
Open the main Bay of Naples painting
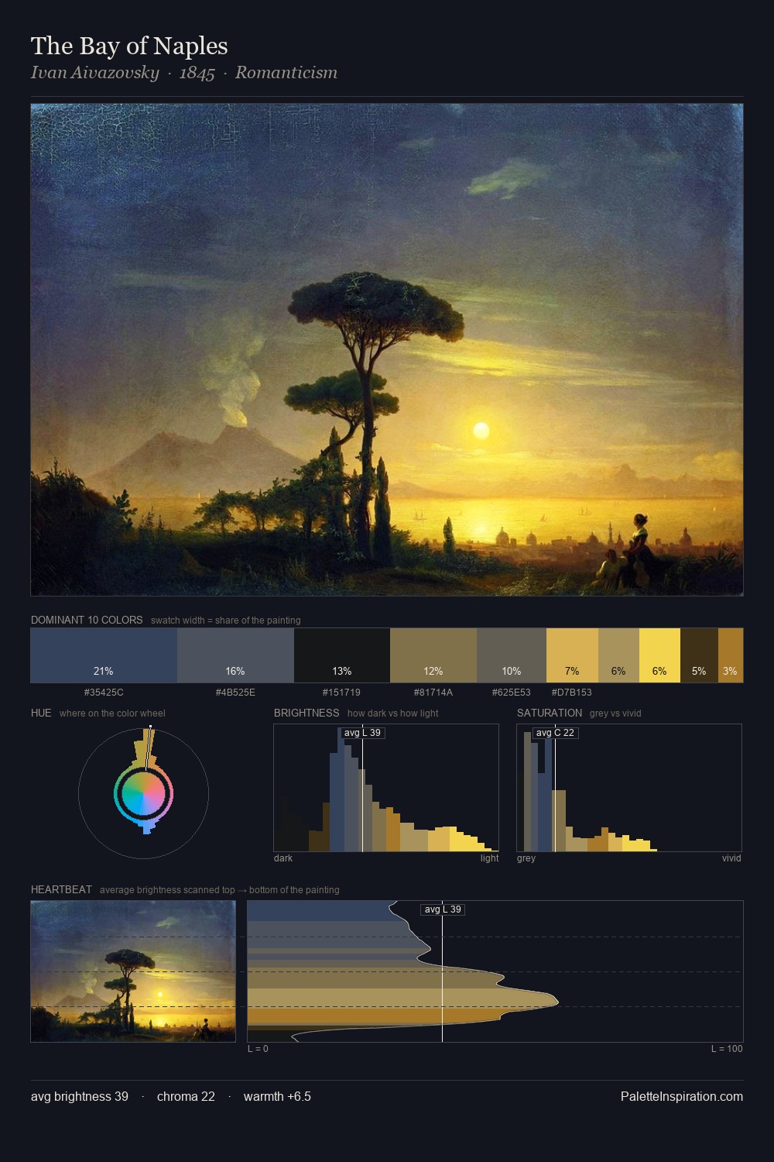click(x=387, y=349)
